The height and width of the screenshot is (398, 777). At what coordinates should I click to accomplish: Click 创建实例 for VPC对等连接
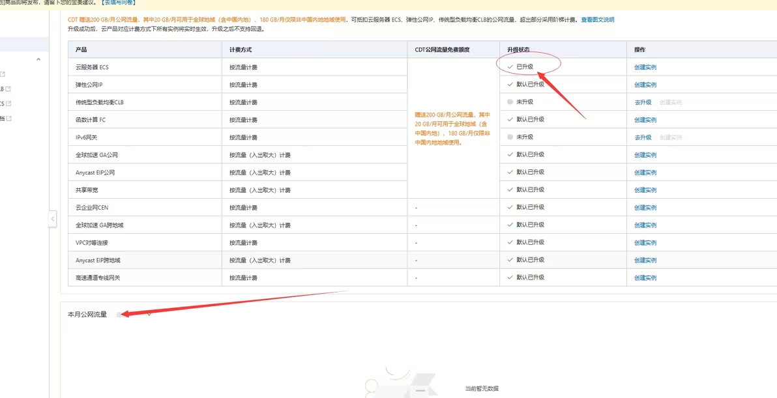[645, 243]
